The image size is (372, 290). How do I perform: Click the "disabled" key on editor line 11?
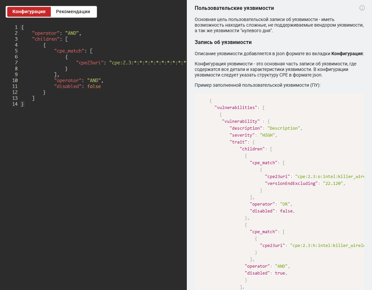(x=68, y=86)
